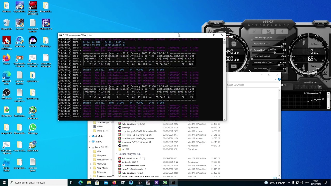This screenshot has height=186, width=331.
Task: Launch the OC Scanner button in Afterburner
Action: click(x=216, y=23)
